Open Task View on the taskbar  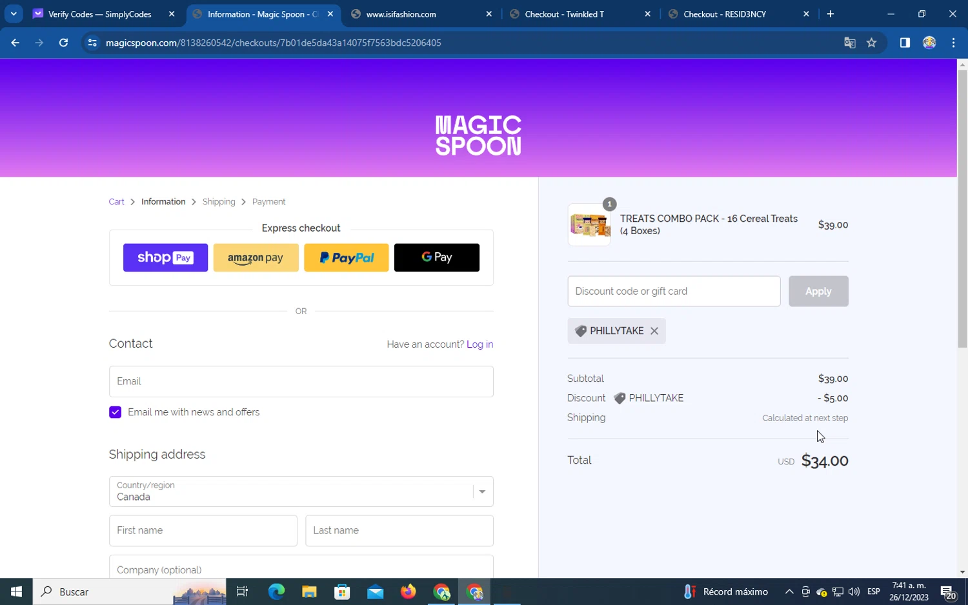(x=242, y=591)
